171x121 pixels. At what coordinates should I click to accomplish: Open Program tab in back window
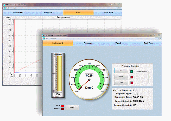(x=48, y=12)
